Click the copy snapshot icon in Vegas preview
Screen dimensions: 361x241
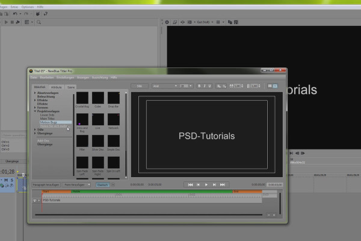point(230,22)
